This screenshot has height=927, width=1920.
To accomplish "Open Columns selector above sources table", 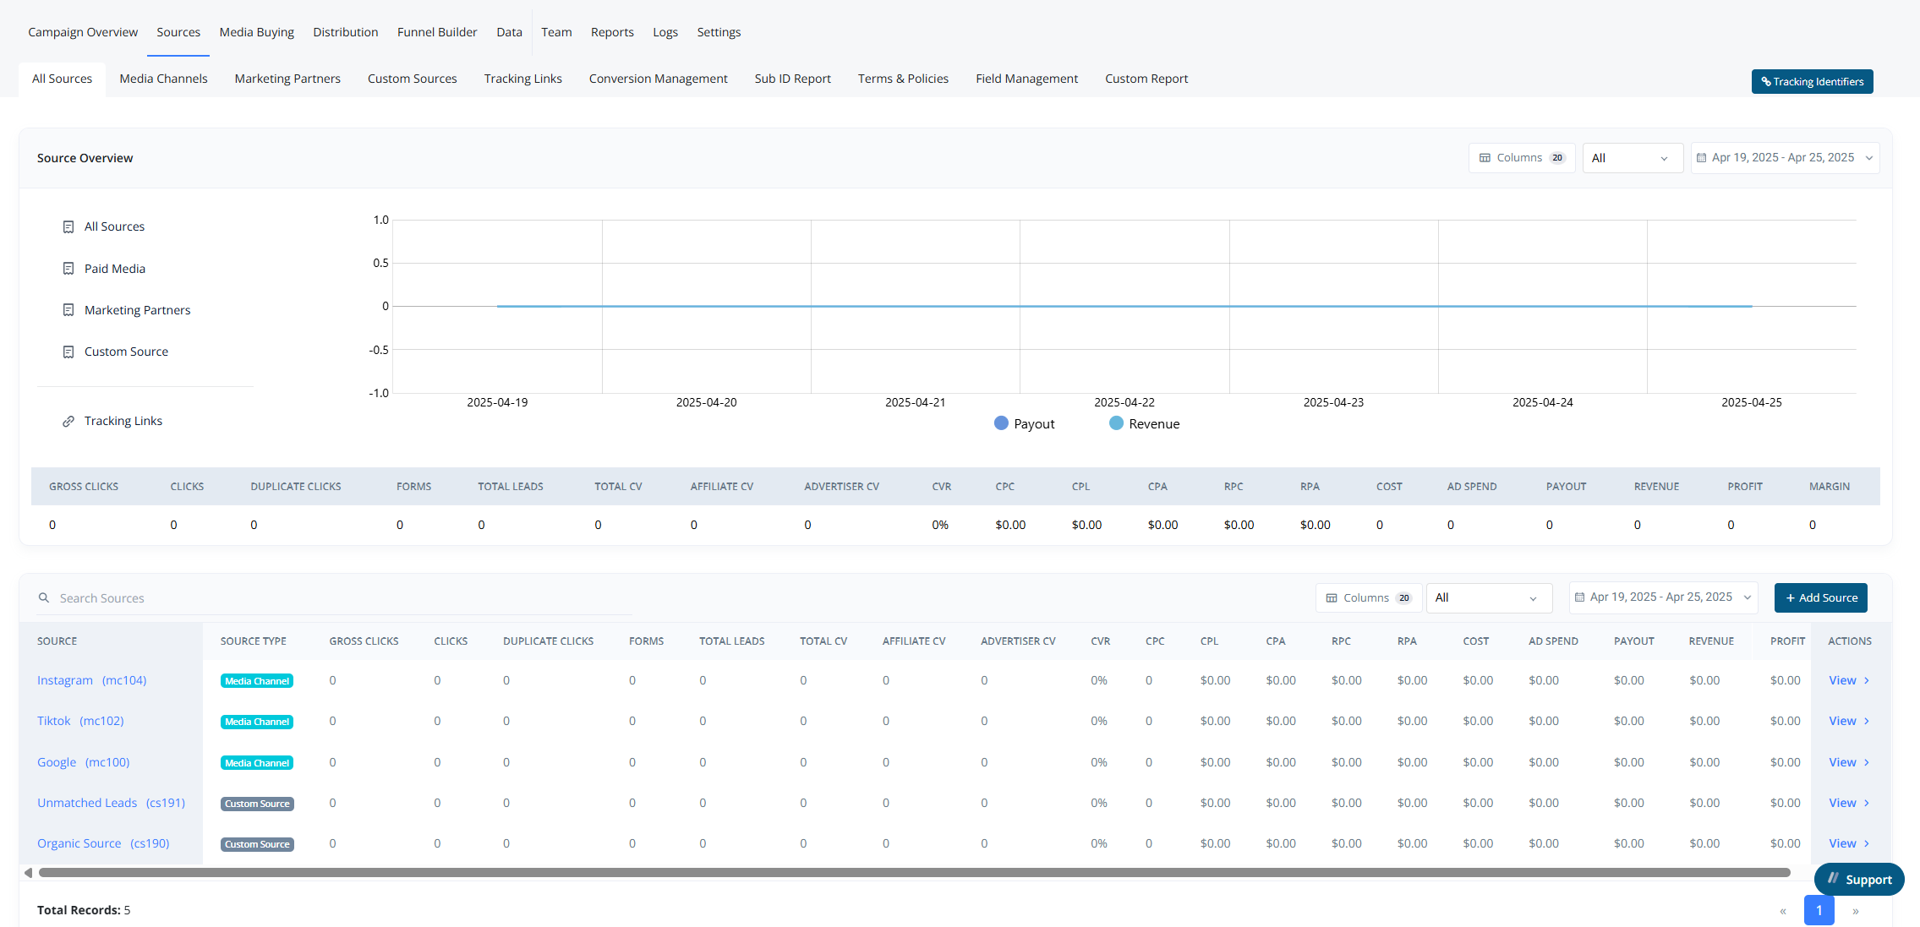I will 1368,597.
